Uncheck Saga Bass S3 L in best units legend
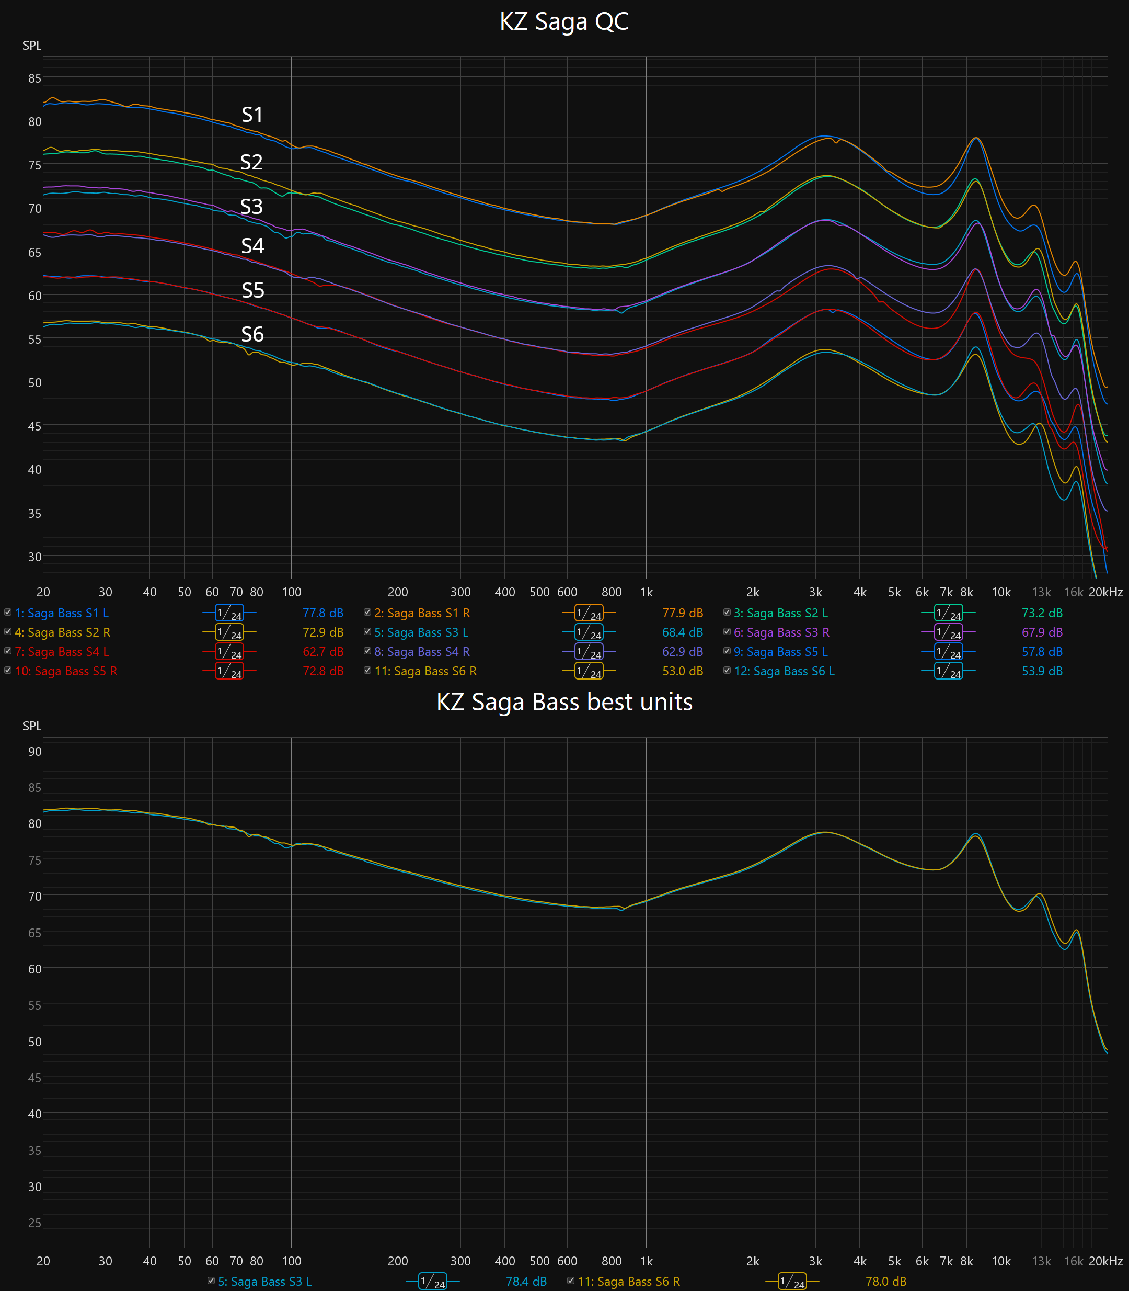The image size is (1129, 1291). point(212,1281)
